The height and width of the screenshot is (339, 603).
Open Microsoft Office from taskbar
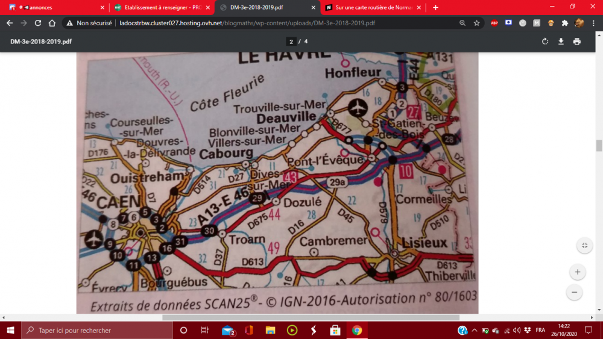coord(249,330)
